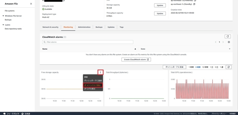
Task: Select the Monitoring tab
Action: tap(68, 27)
